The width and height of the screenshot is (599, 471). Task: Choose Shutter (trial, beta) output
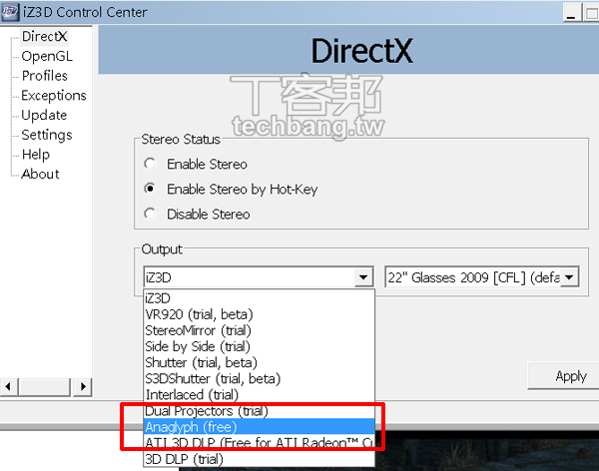click(259, 362)
